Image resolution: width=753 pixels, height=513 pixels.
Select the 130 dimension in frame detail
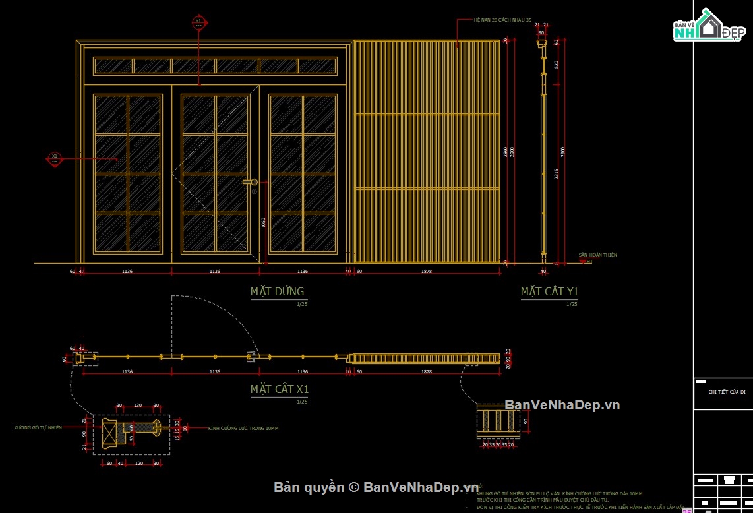tap(138, 406)
